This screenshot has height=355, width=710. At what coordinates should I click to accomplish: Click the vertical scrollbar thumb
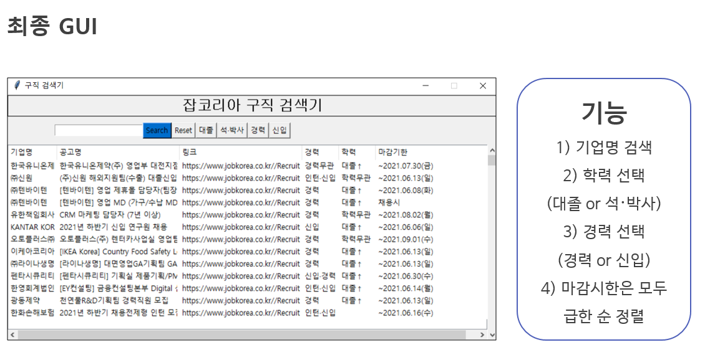click(x=492, y=161)
